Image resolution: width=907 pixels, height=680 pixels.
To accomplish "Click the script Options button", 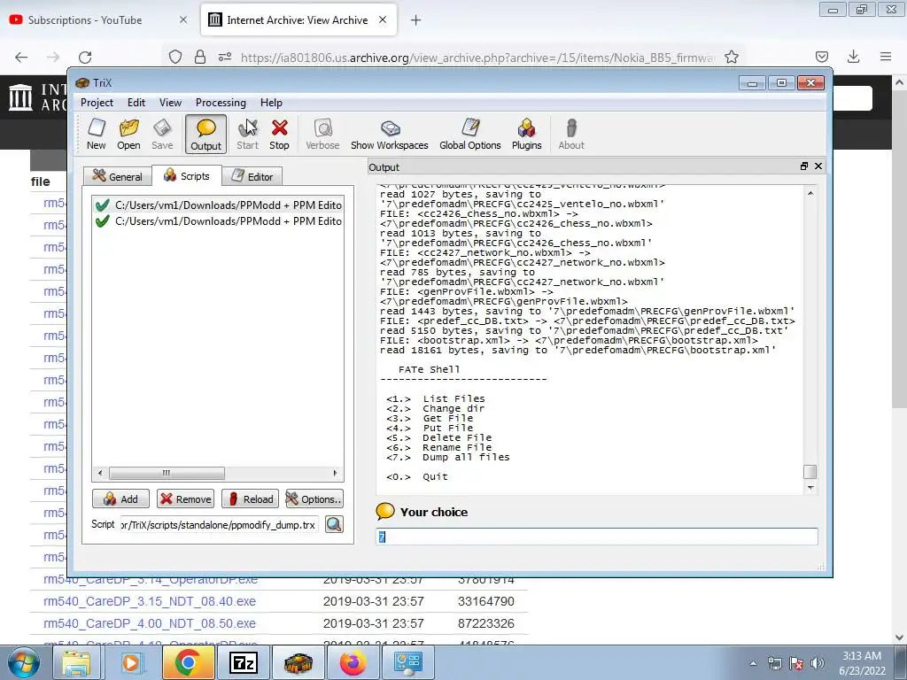I will (314, 499).
